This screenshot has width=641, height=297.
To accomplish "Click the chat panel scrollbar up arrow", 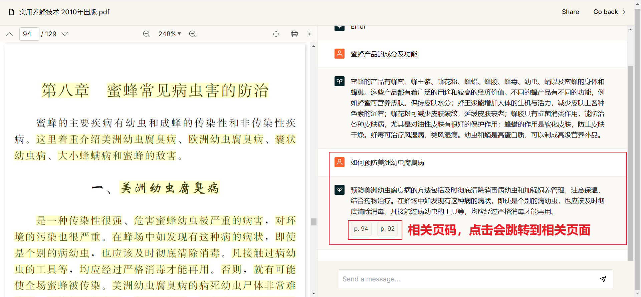I will point(630,30).
